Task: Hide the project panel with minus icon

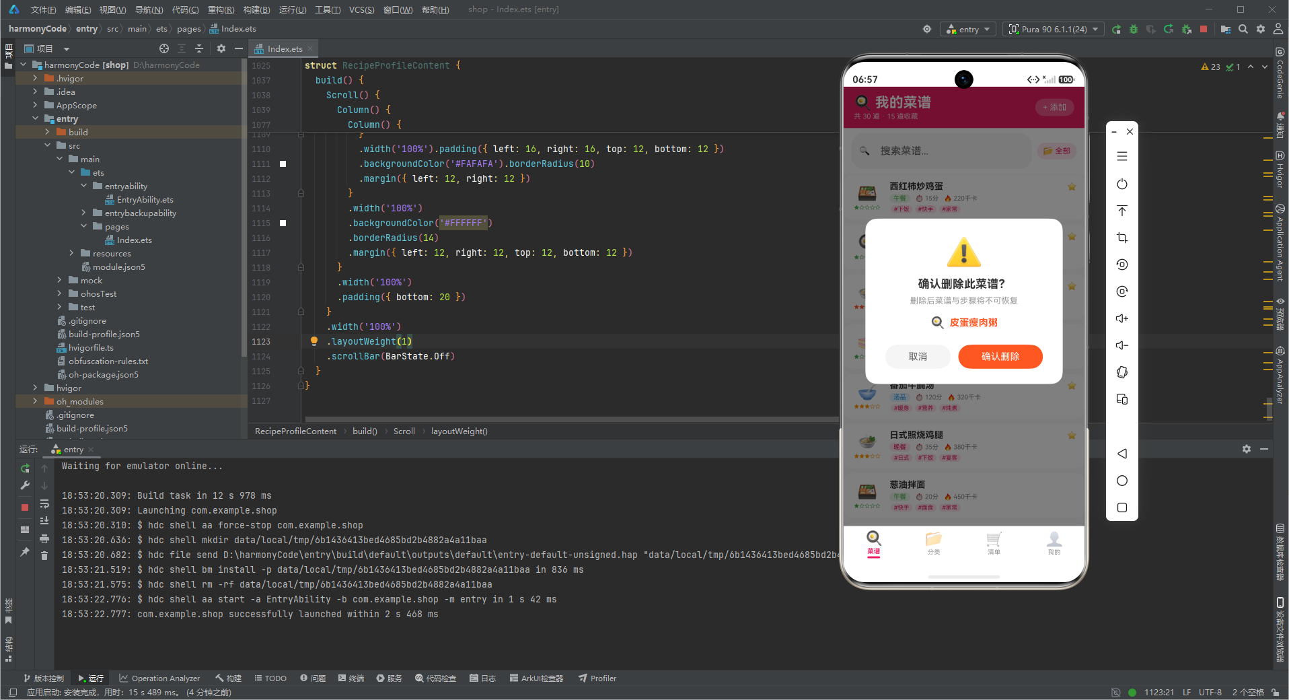Action: tap(239, 48)
